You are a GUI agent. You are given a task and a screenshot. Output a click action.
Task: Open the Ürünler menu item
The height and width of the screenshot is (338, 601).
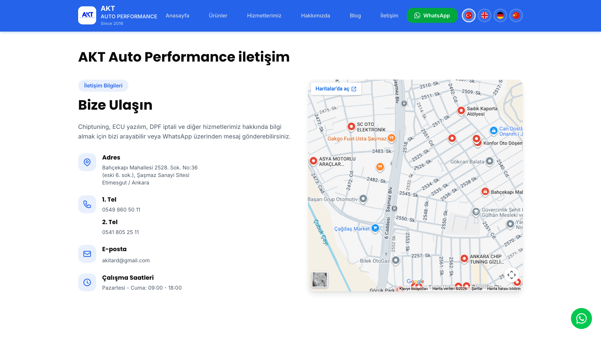coord(218,16)
